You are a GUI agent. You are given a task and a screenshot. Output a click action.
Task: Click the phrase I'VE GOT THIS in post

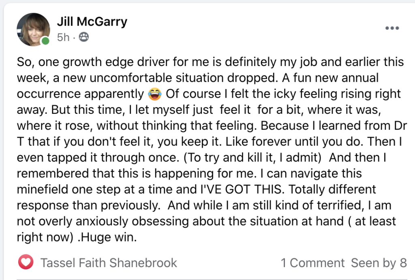(241, 189)
